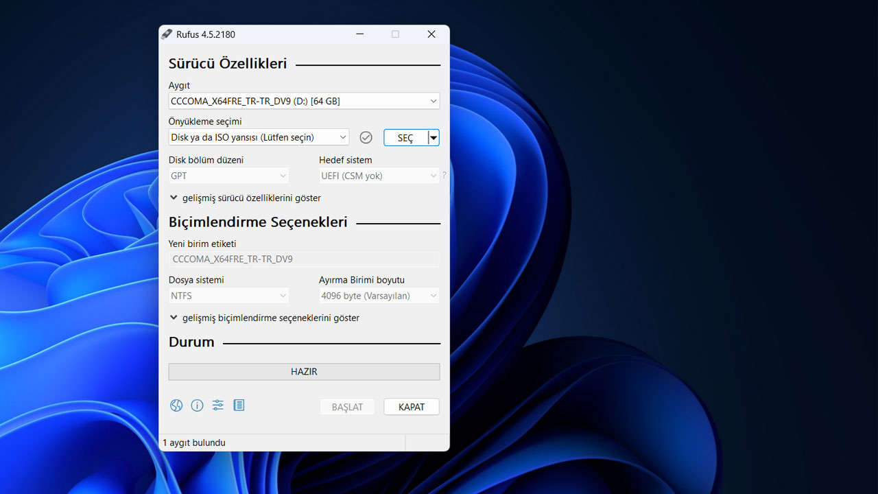The width and height of the screenshot is (878, 494).
Task: Open the Disk bölüm düzeni GPT dropdown
Action: click(228, 176)
